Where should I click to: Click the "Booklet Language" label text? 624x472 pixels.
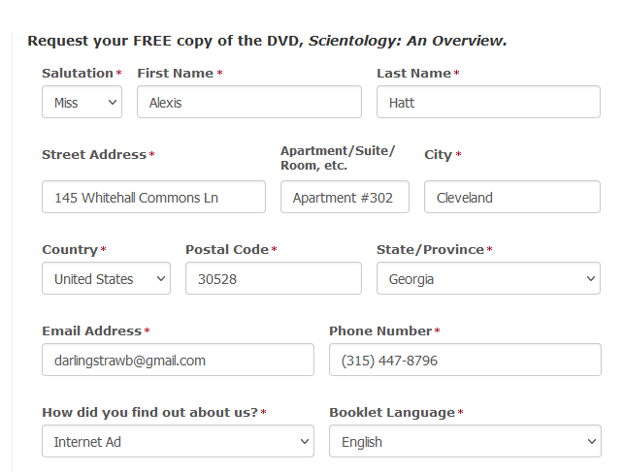[x=391, y=413]
